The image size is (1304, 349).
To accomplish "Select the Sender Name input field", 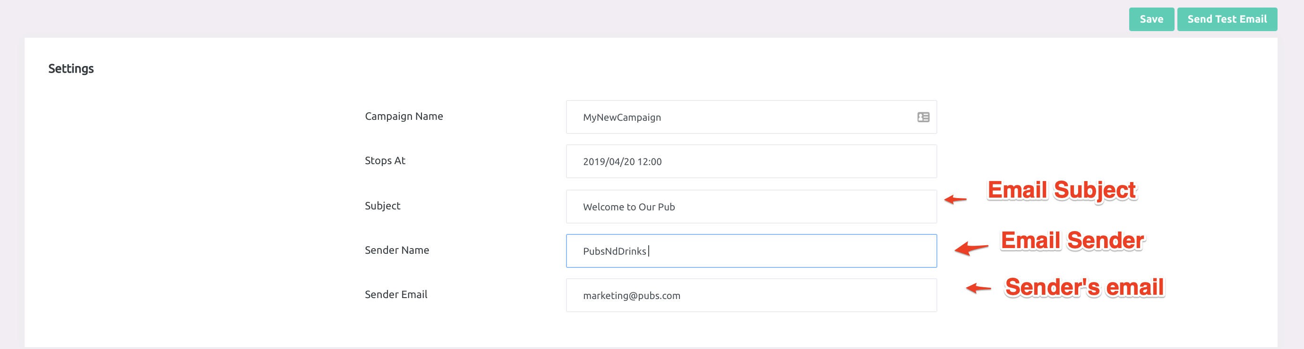I will point(751,251).
